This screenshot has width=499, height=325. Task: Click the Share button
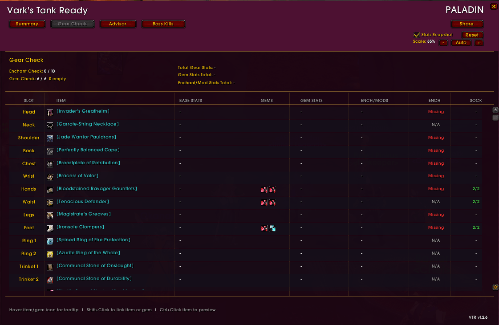point(467,24)
